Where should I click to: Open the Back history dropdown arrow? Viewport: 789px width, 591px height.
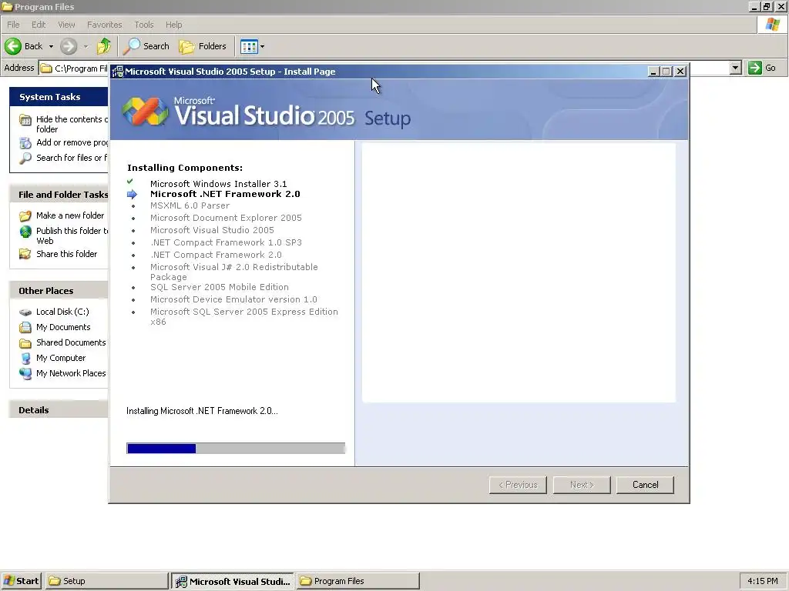[x=51, y=47]
